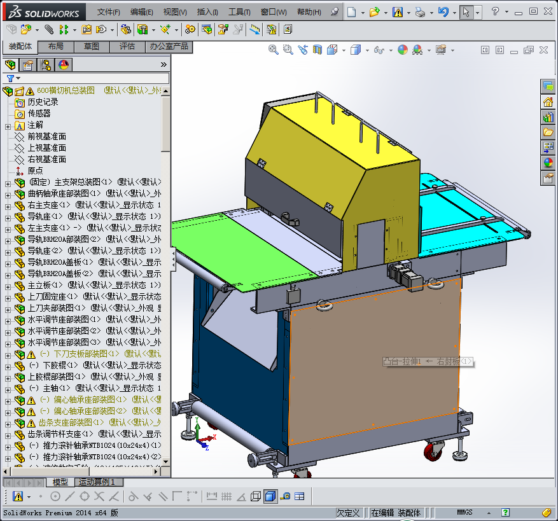Open the 插入(I) menu
This screenshot has width=558, height=521.
pos(207,12)
